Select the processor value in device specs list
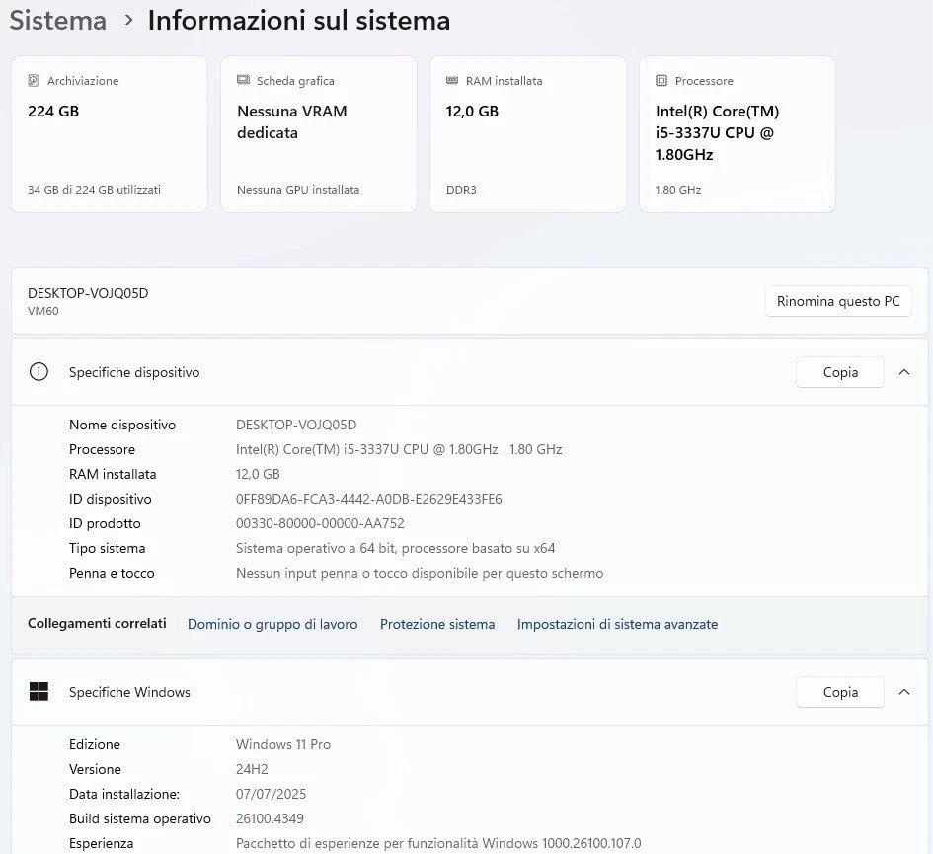 [399, 449]
